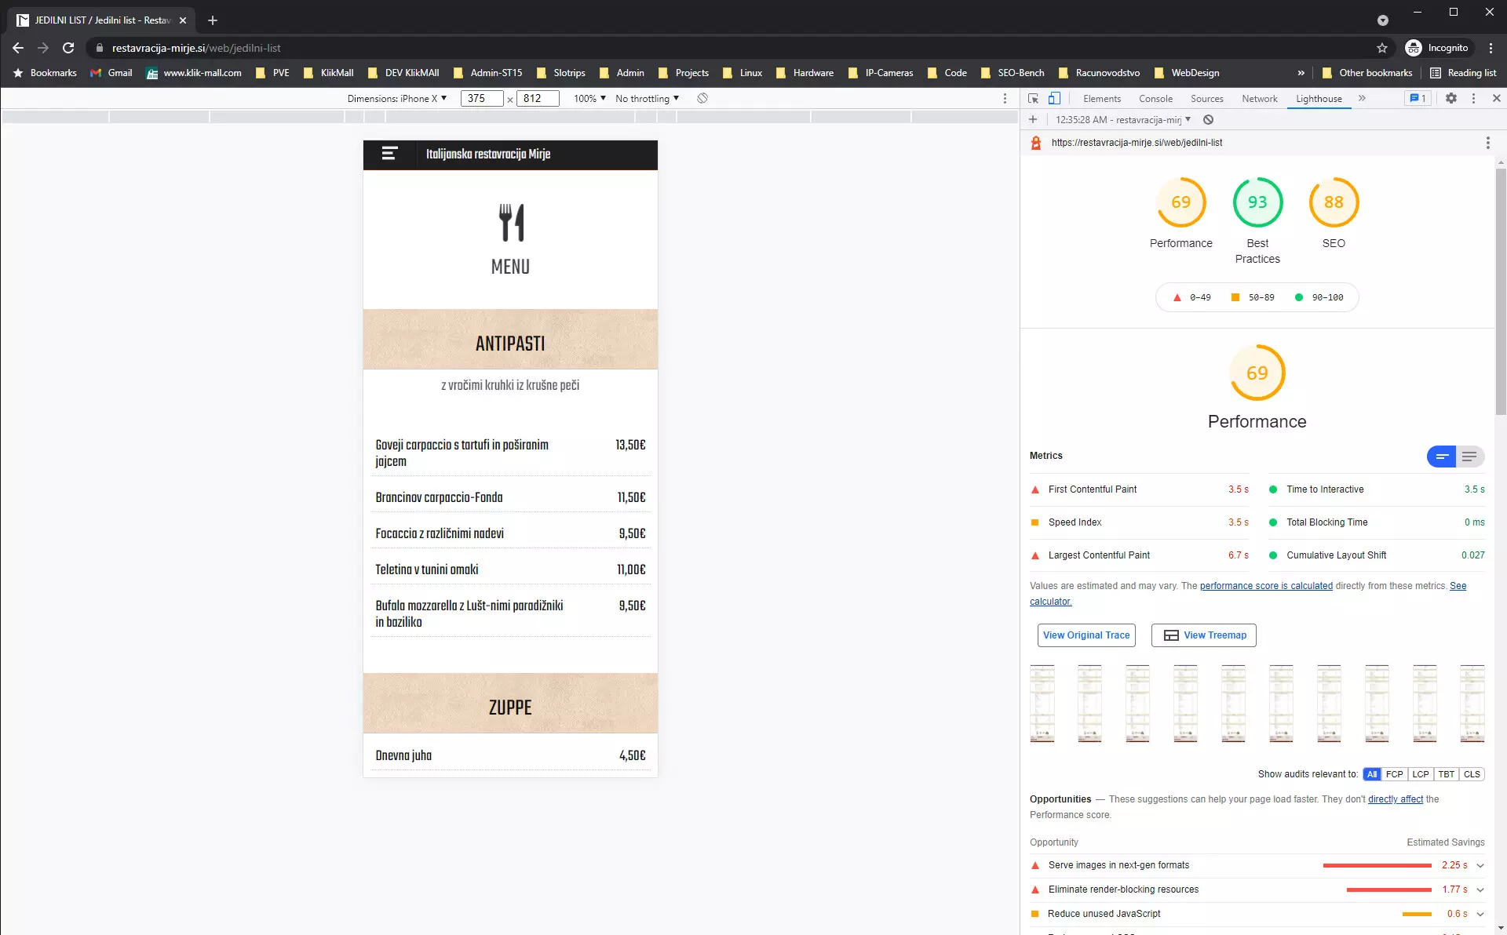1507x935 pixels.
Task: Bookmark this page with star icon
Action: pos(1381,48)
